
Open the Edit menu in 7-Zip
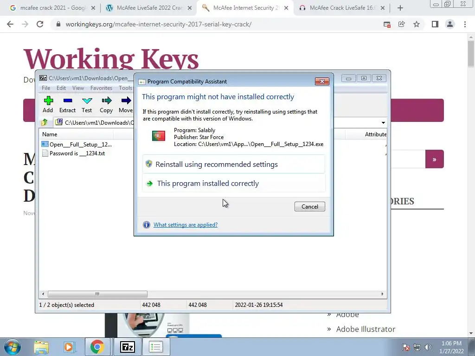[x=61, y=88]
